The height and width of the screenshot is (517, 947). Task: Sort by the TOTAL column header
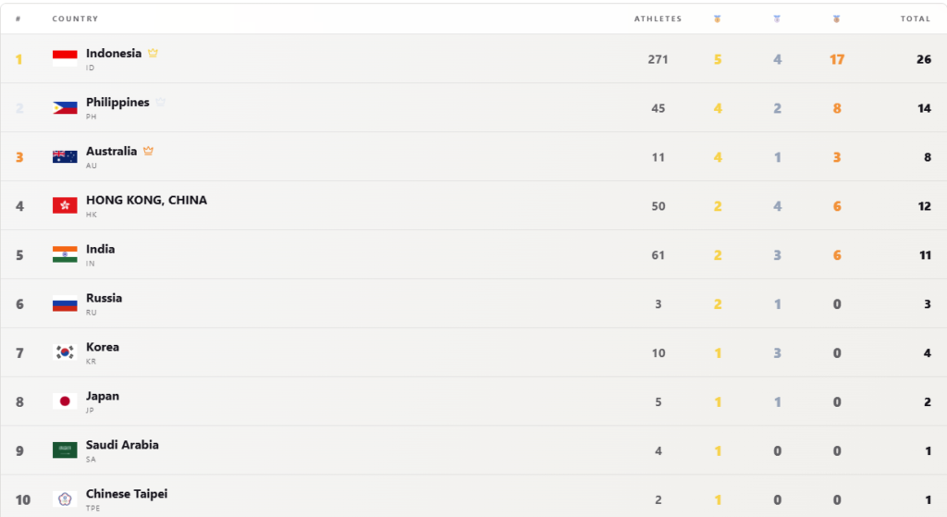pyautogui.click(x=915, y=18)
